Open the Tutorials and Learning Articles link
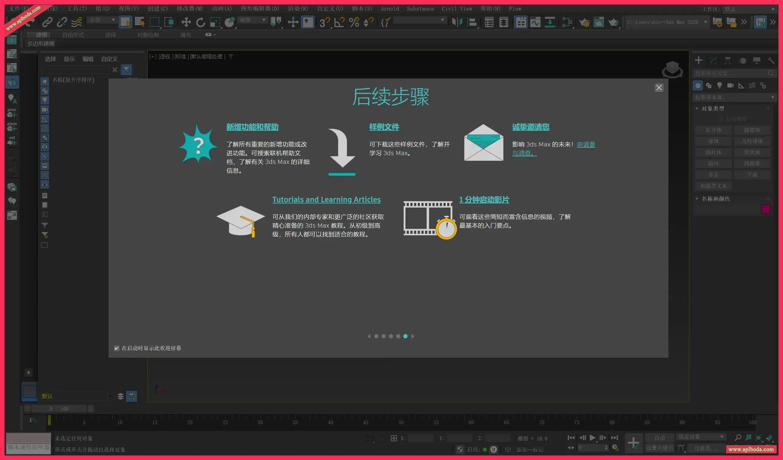Viewport: 783px width, 460px height. click(x=326, y=200)
